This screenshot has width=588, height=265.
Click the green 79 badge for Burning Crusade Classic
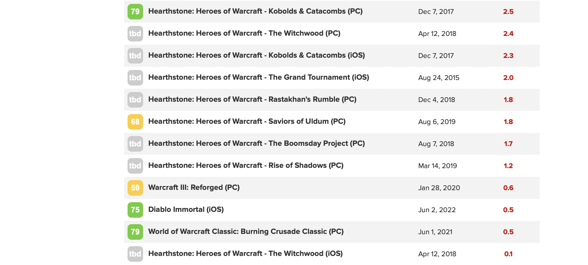pos(135,232)
